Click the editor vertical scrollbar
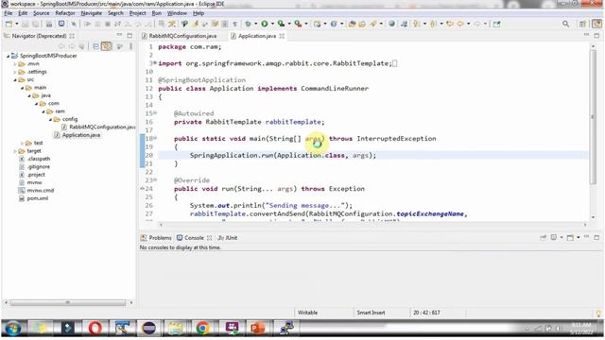 click(x=593, y=117)
